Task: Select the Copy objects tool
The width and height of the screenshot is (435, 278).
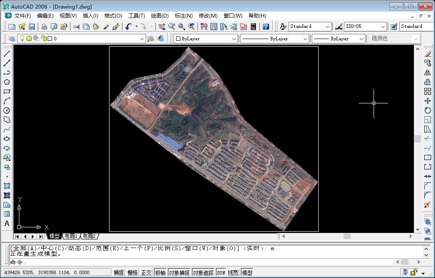Action: click(x=428, y=63)
